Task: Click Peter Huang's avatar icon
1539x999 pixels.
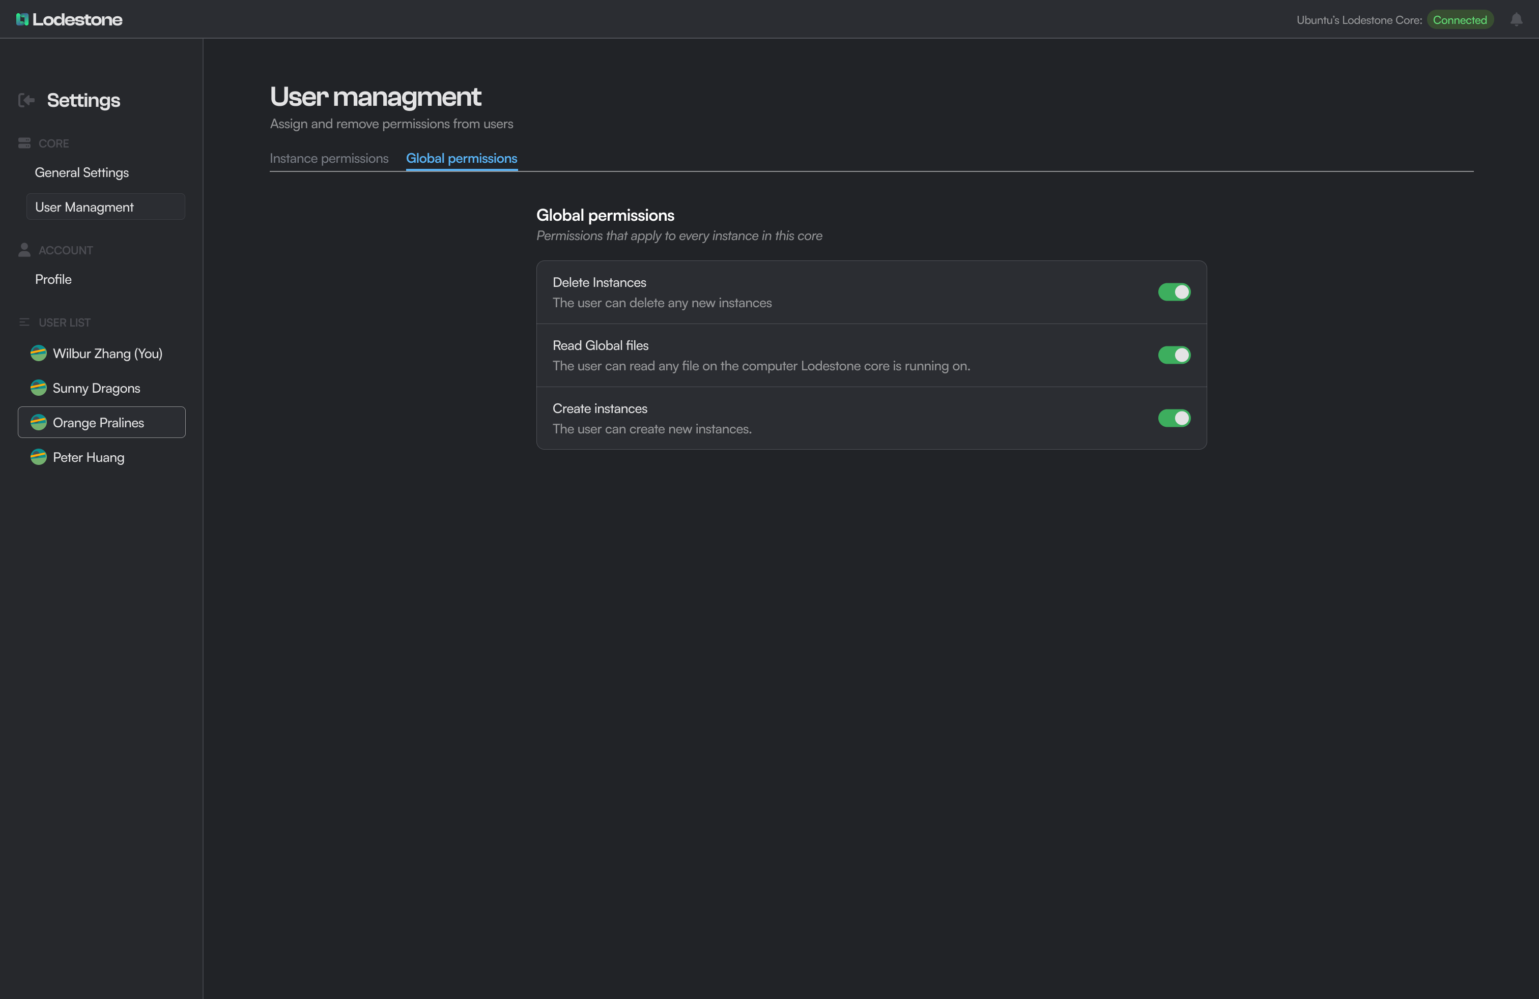Action: click(39, 457)
